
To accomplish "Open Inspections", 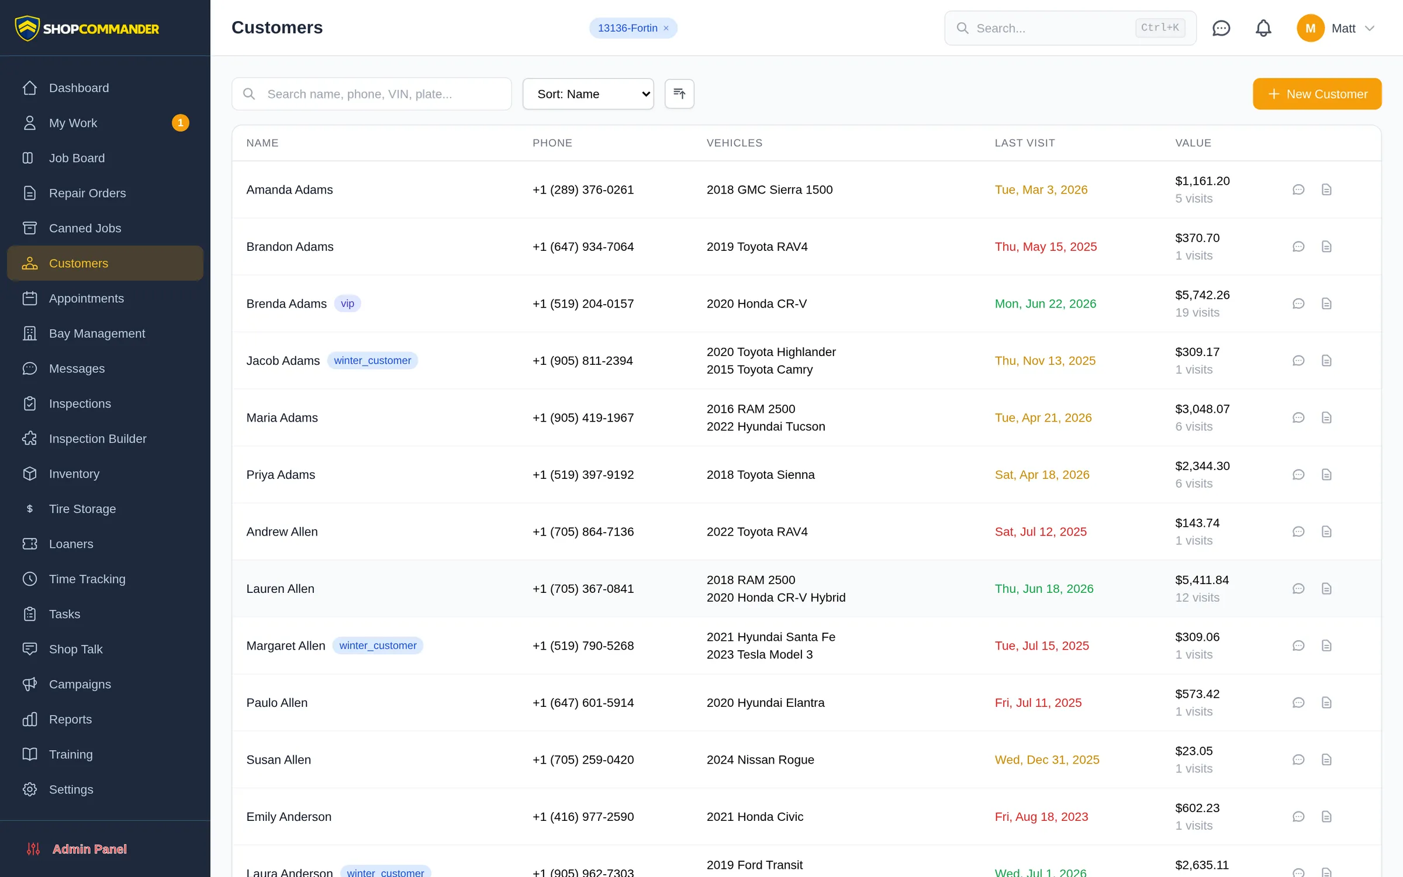I will pos(105,403).
